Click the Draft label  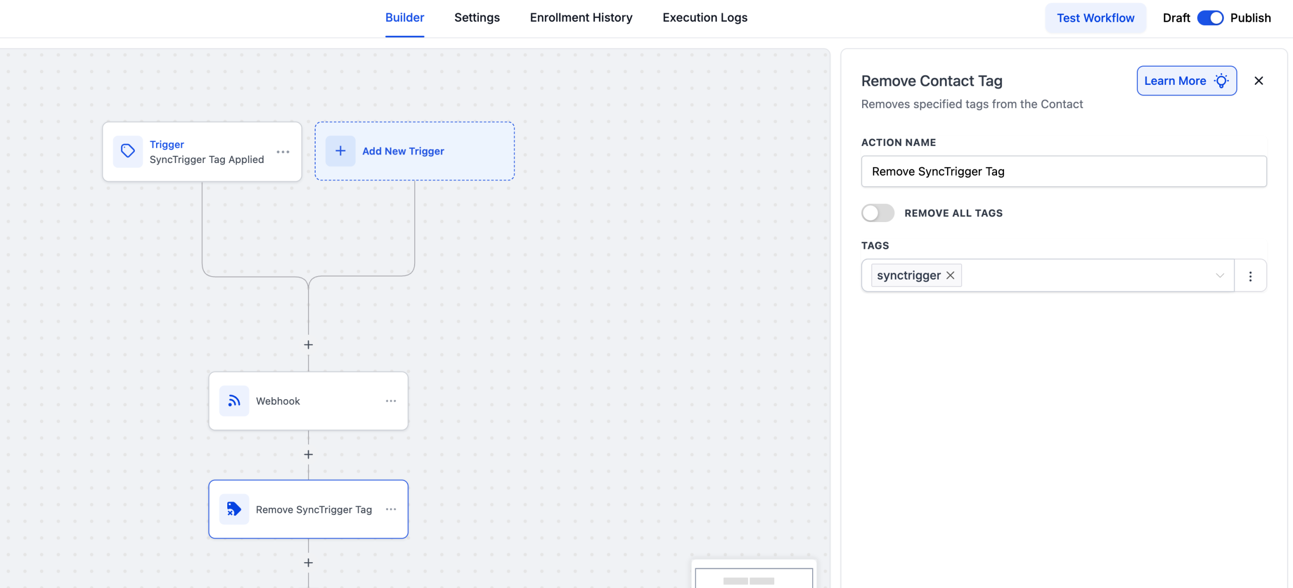coord(1176,18)
